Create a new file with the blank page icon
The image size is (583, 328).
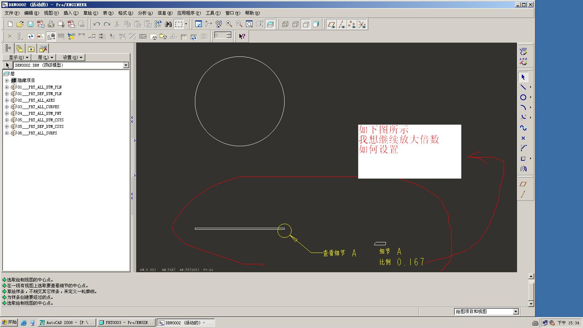(x=10, y=24)
